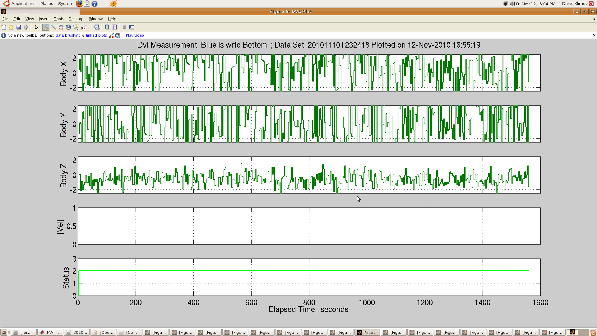This screenshot has width=597, height=336.
Task: Undock the figure with corner arrow
Action: [x=594, y=19]
